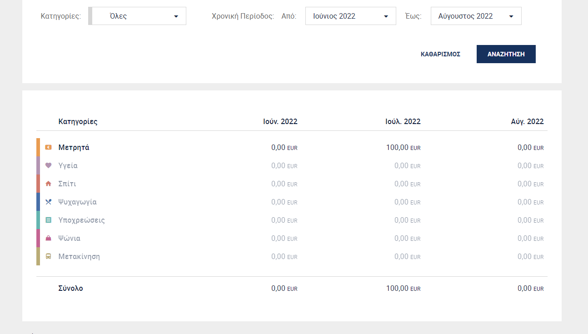Click the orange Μετρητά color bar
This screenshot has width=588, height=334.
38,147
